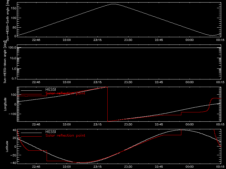Click the 150 tick label on Earth angle axis
The width and height of the screenshot is (226, 169).
[13, 8]
